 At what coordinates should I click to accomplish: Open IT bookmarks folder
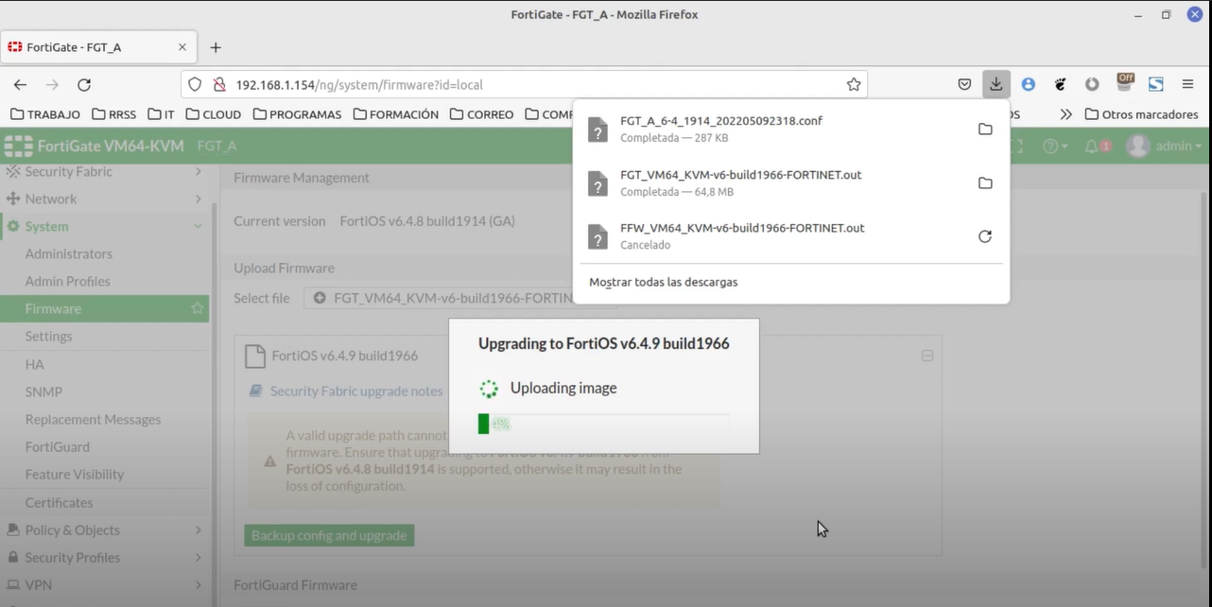(162, 114)
